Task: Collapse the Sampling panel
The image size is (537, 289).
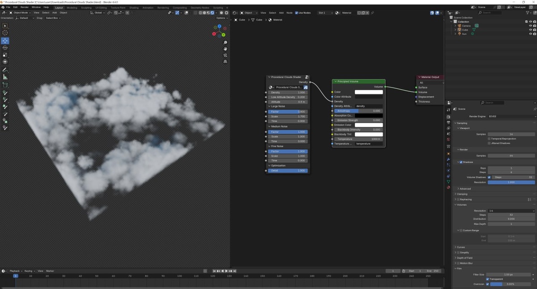Action: [456, 123]
